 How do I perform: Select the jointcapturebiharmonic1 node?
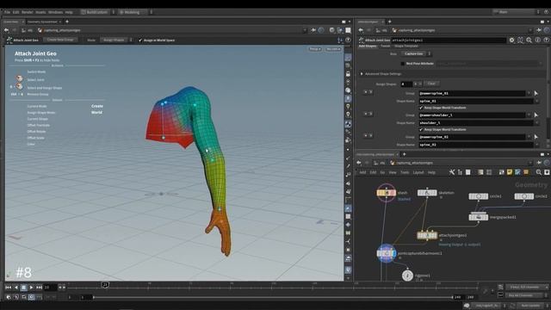click(387, 253)
